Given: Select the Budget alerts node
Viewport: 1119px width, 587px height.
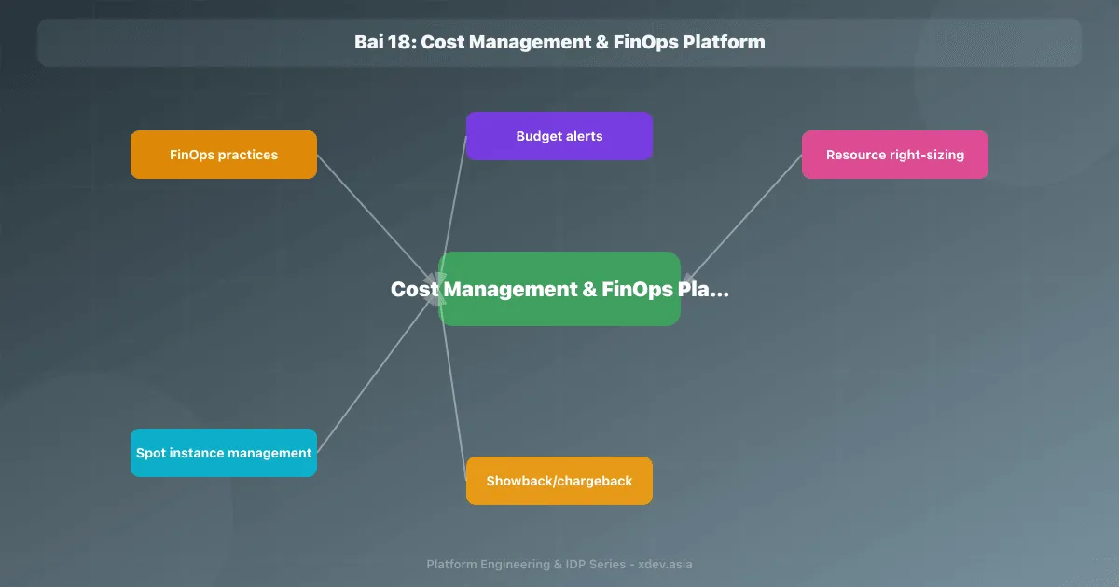Looking at the screenshot, I should pyautogui.click(x=559, y=136).
